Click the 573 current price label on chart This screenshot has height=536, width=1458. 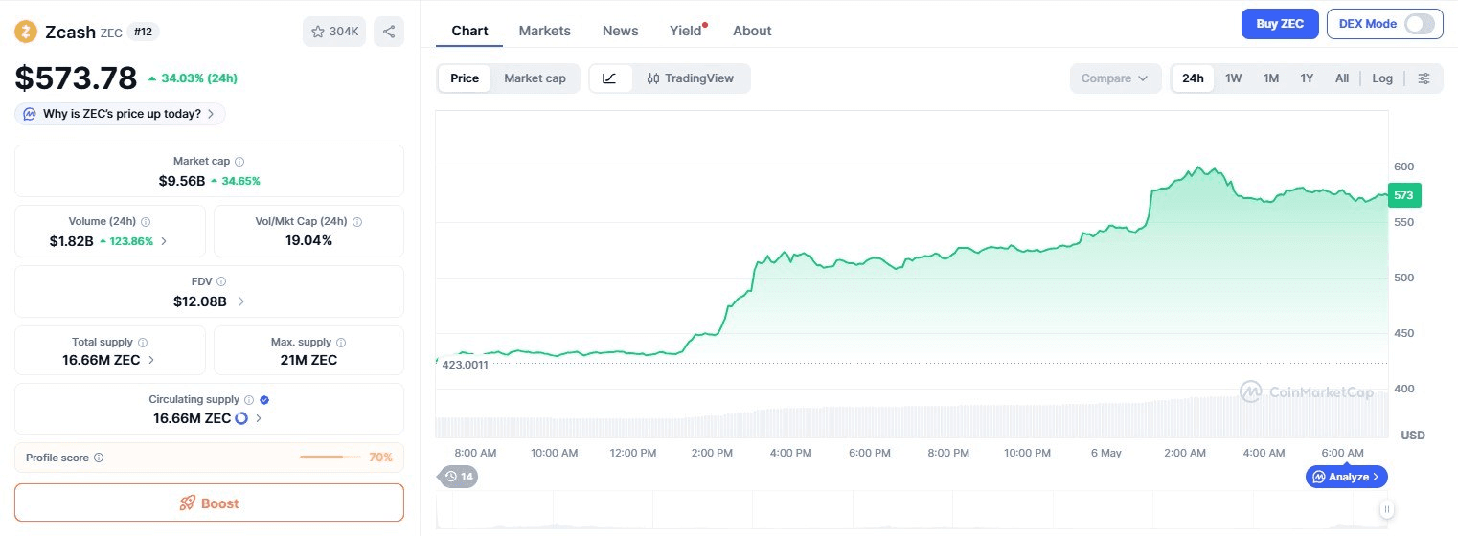1404,195
